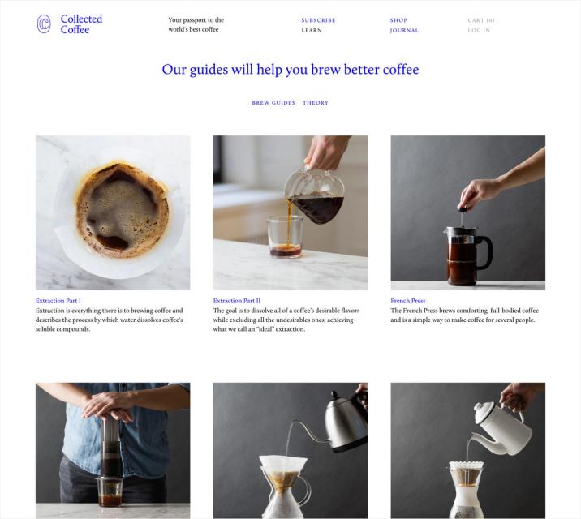The width and height of the screenshot is (581, 519).
Task: Select the AeroPress pressing image
Action: coord(113,451)
